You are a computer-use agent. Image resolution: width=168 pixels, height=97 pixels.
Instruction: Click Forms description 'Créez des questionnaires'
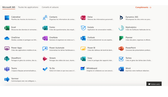pyautogui.click(x=62, y=30)
